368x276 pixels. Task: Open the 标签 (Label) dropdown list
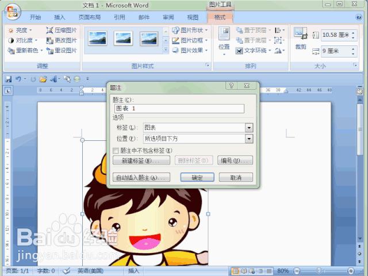point(249,128)
